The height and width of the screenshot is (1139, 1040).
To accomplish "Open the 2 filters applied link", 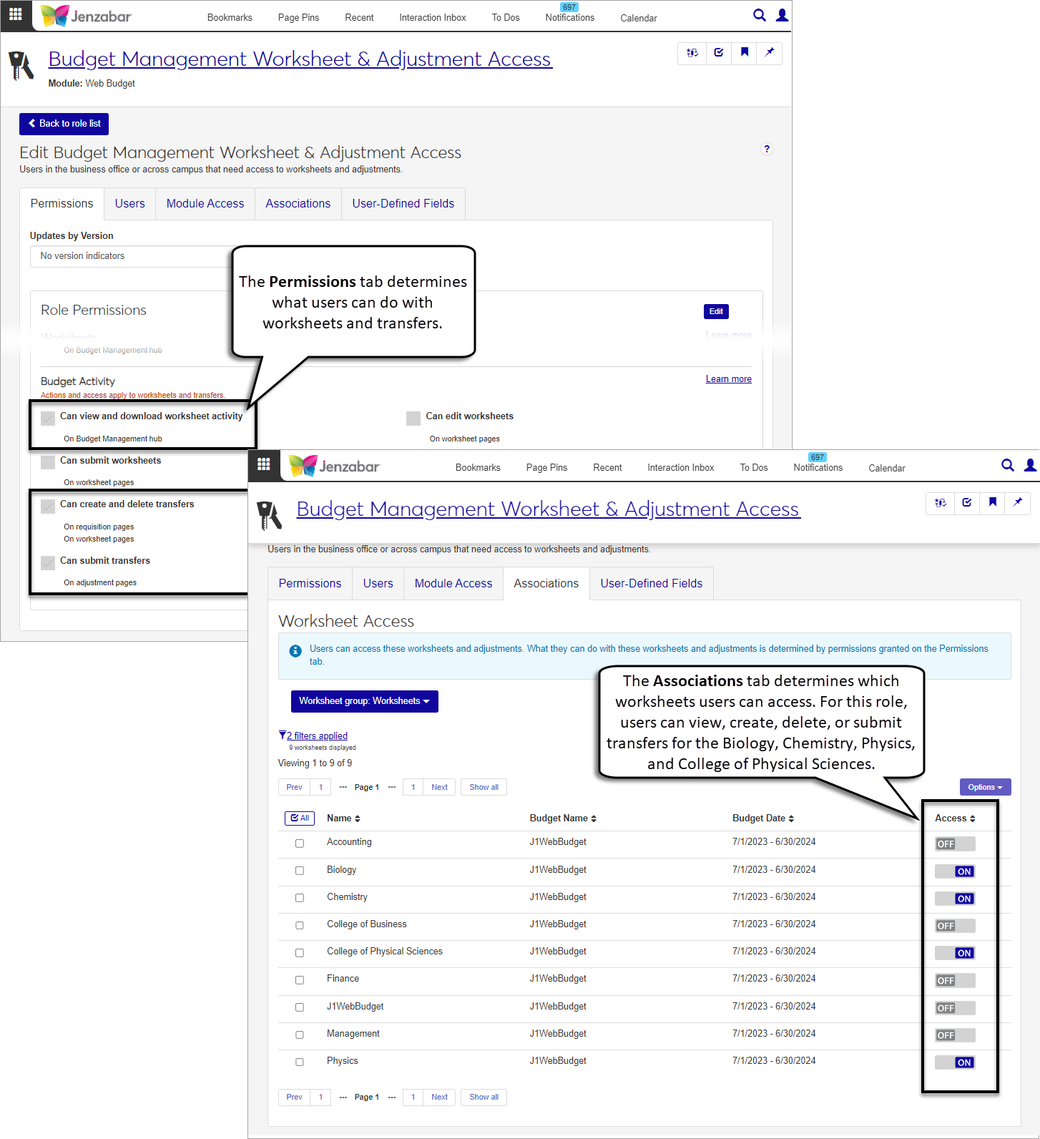I will point(317,735).
